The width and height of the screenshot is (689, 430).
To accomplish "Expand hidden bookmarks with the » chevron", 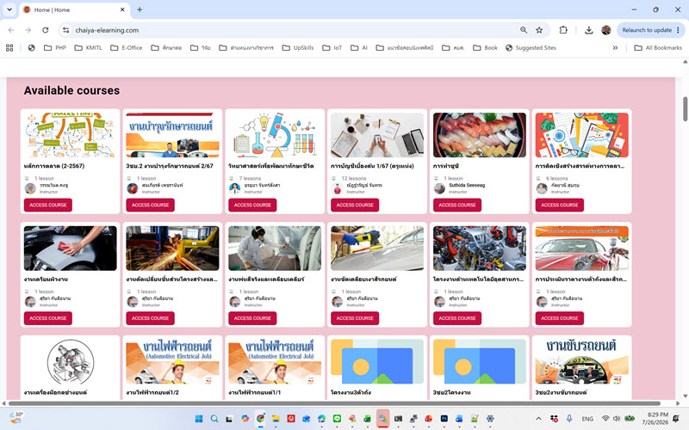I will click(615, 47).
